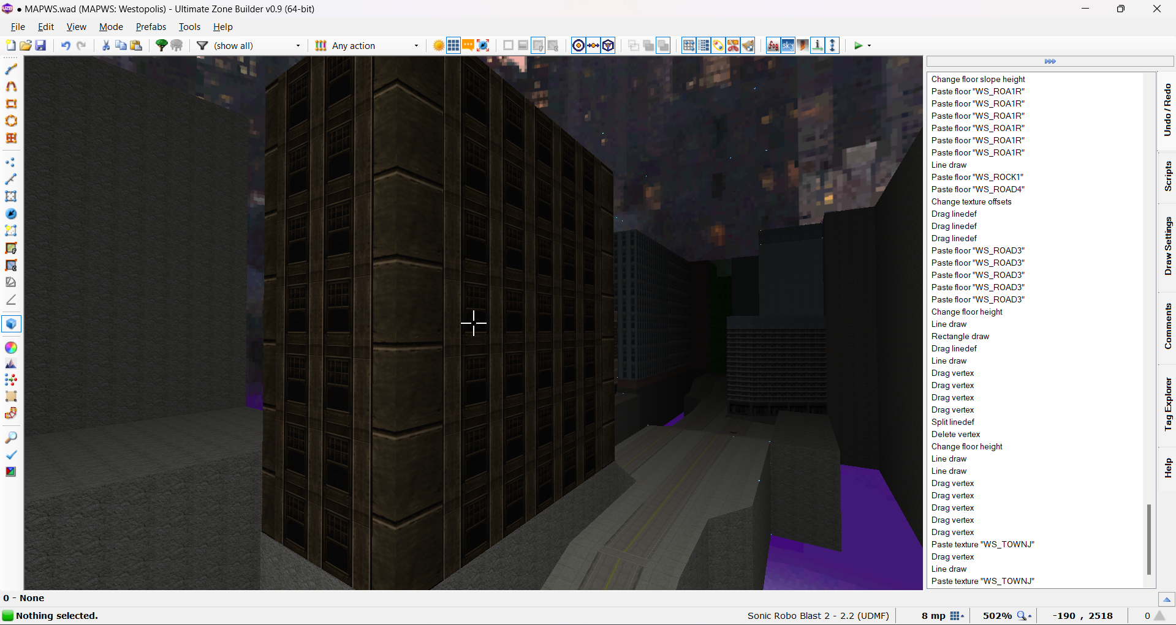Open the File menu
The image size is (1176, 625).
(x=18, y=27)
